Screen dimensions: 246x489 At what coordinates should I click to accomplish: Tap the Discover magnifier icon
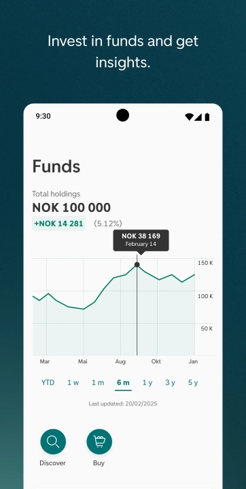coord(53,441)
